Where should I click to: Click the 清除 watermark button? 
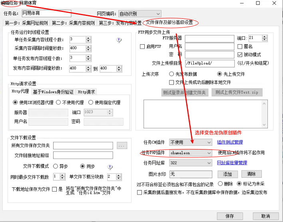pyautogui.click(x=251, y=174)
